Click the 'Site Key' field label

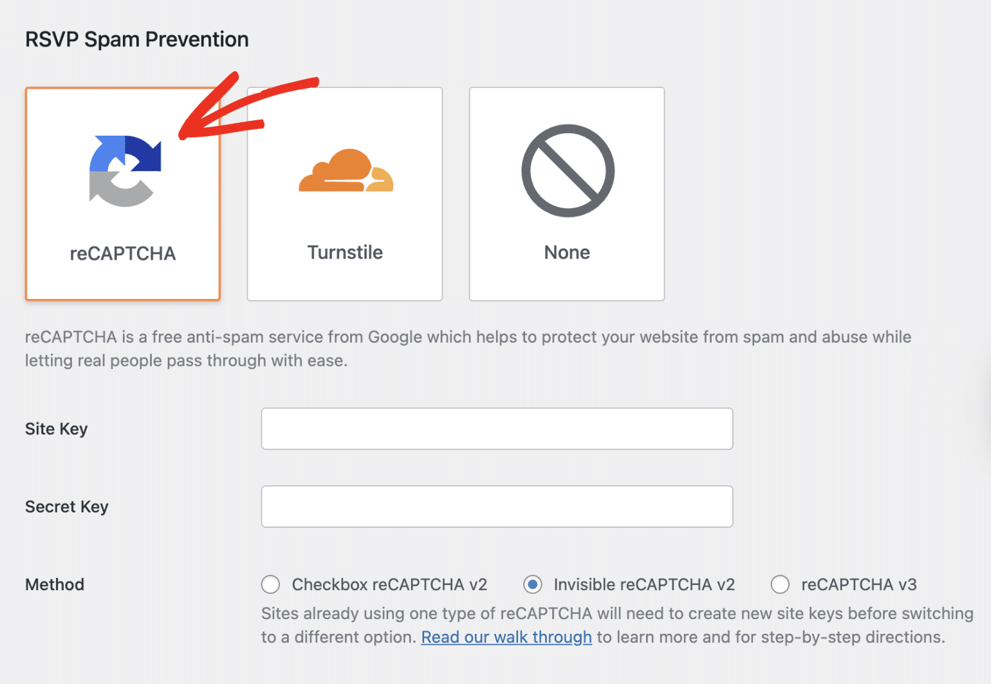(57, 429)
